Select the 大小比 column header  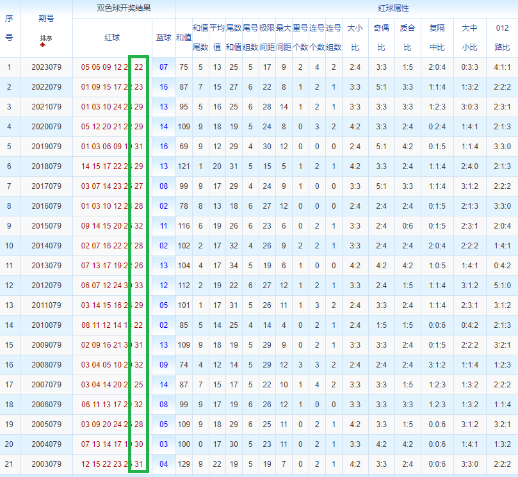pyautogui.click(x=355, y=38)
